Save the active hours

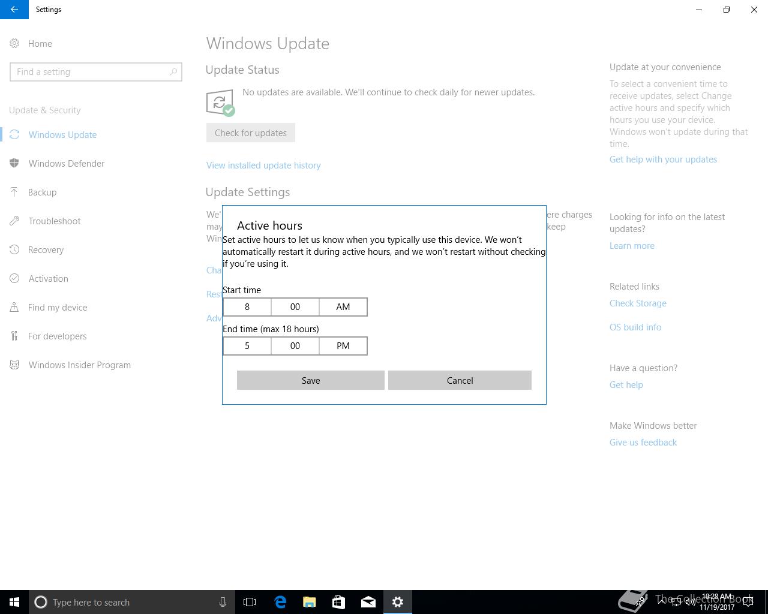311,380
